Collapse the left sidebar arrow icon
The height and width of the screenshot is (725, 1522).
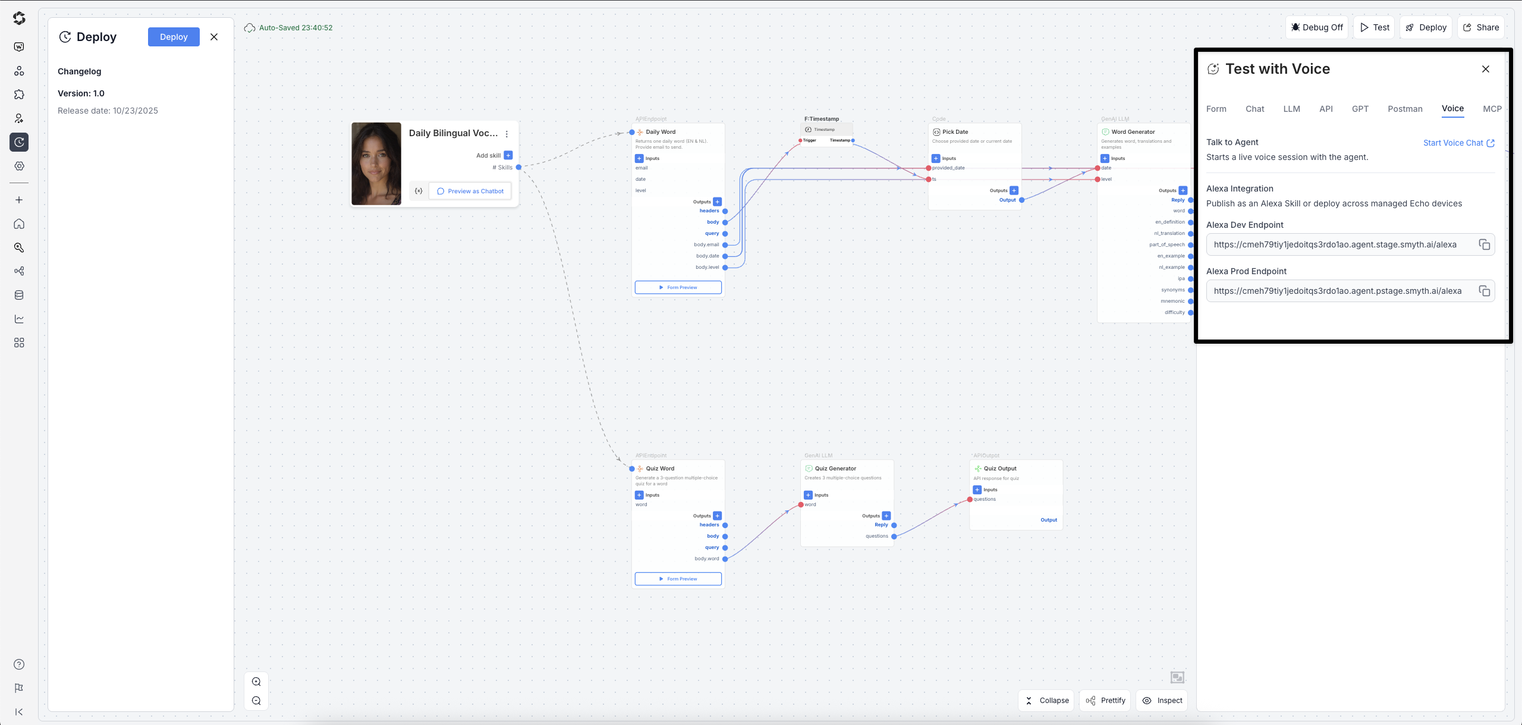[19, 712]
